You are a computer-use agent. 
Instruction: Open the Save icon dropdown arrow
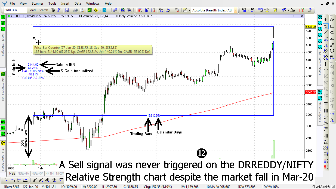tap(71, 10)
